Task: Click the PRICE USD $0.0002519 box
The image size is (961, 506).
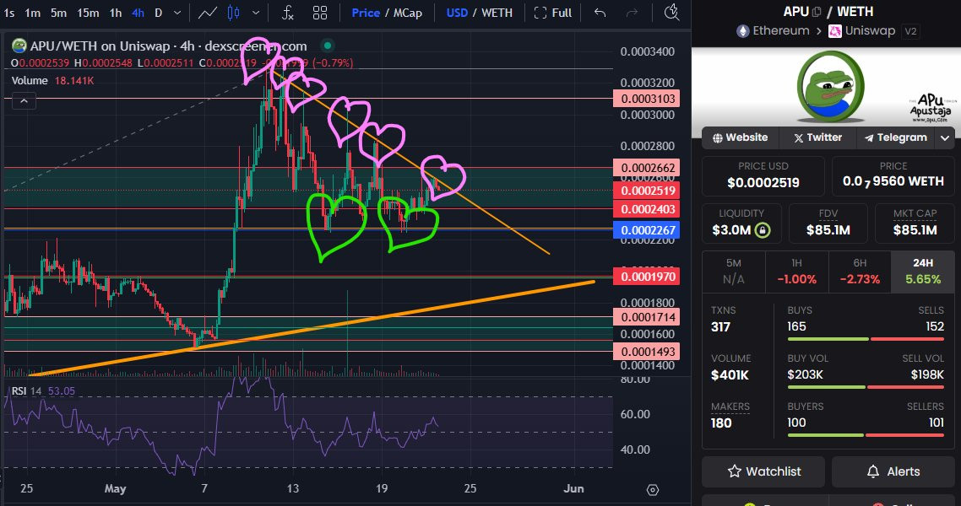Action: (763, 176)
